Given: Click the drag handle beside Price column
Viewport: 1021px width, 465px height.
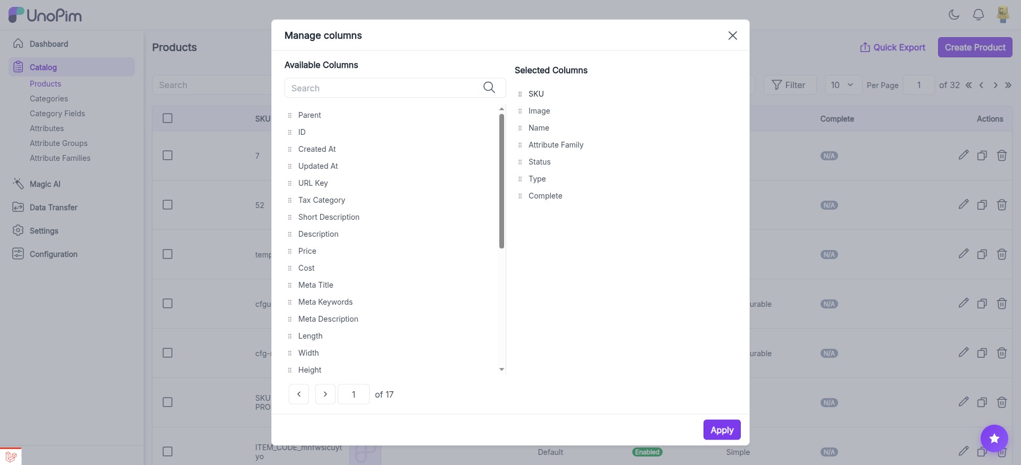Looking at the screenshot, I should [x=290, y=251].
